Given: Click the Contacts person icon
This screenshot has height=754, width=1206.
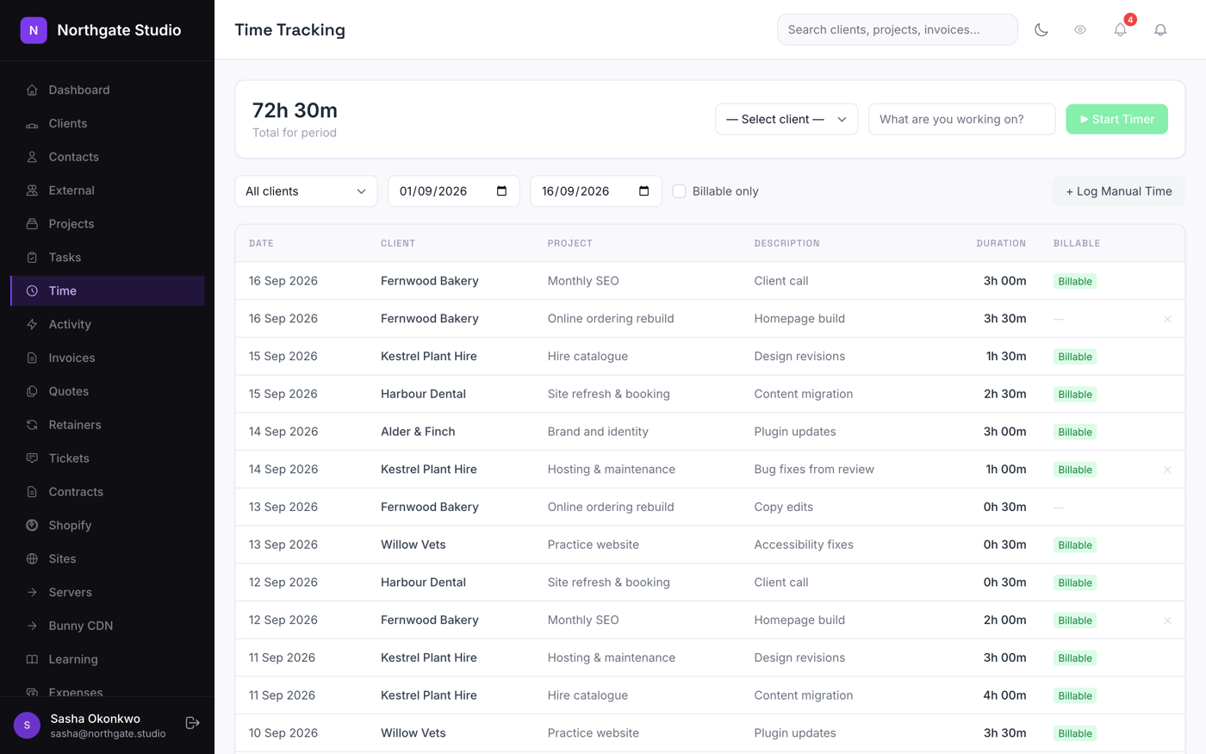Looking at the screenshot, I should [32, 157].
